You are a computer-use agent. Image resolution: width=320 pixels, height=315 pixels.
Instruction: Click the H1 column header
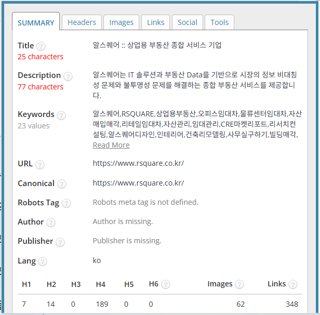click(26, 284)
